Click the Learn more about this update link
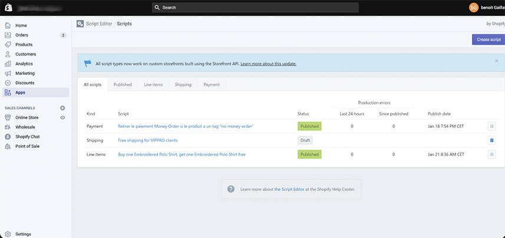Image resolution: width=505 pixels, height=238 pixels. [268, 64]
